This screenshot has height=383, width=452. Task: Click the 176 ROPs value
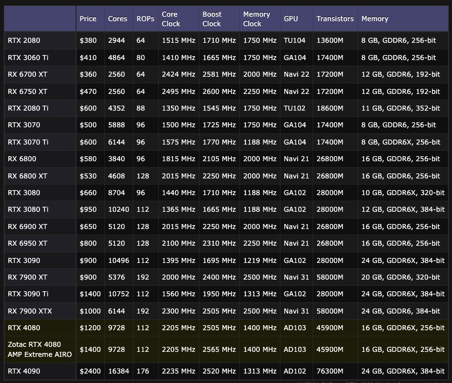[x=143, y=371]
